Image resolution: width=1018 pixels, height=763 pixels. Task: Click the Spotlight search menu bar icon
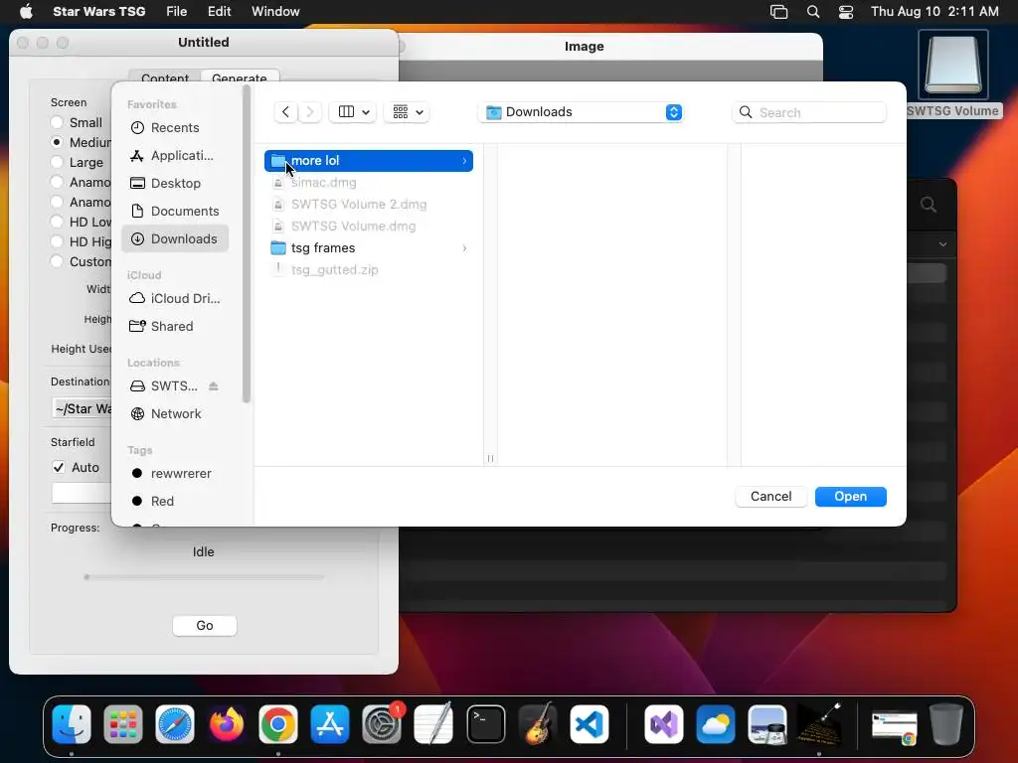click(x=813, y=12)
